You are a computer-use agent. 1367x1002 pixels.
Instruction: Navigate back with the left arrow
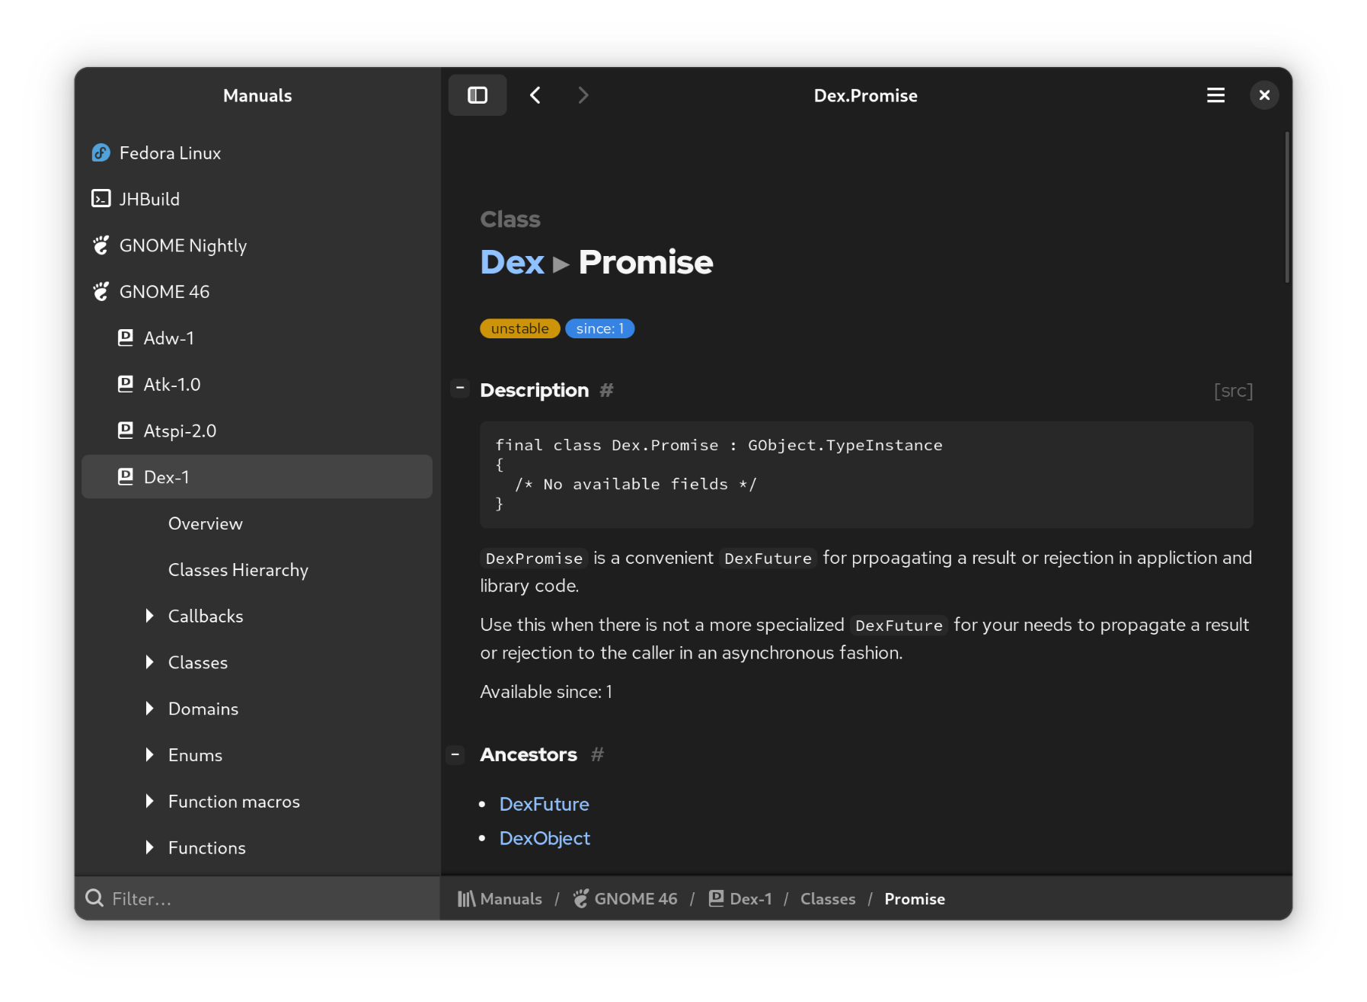(535, 94)
